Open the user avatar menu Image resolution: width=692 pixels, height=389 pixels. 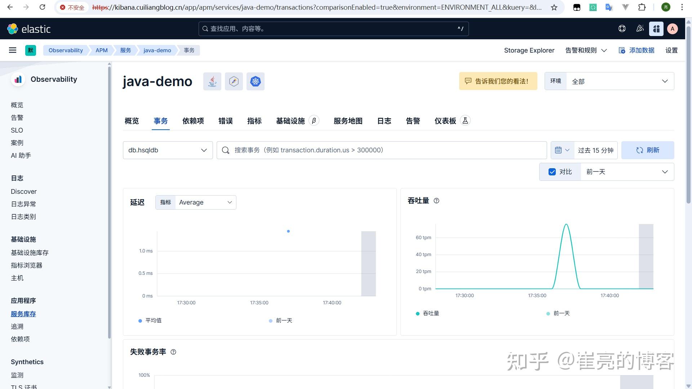click(673, 29)
